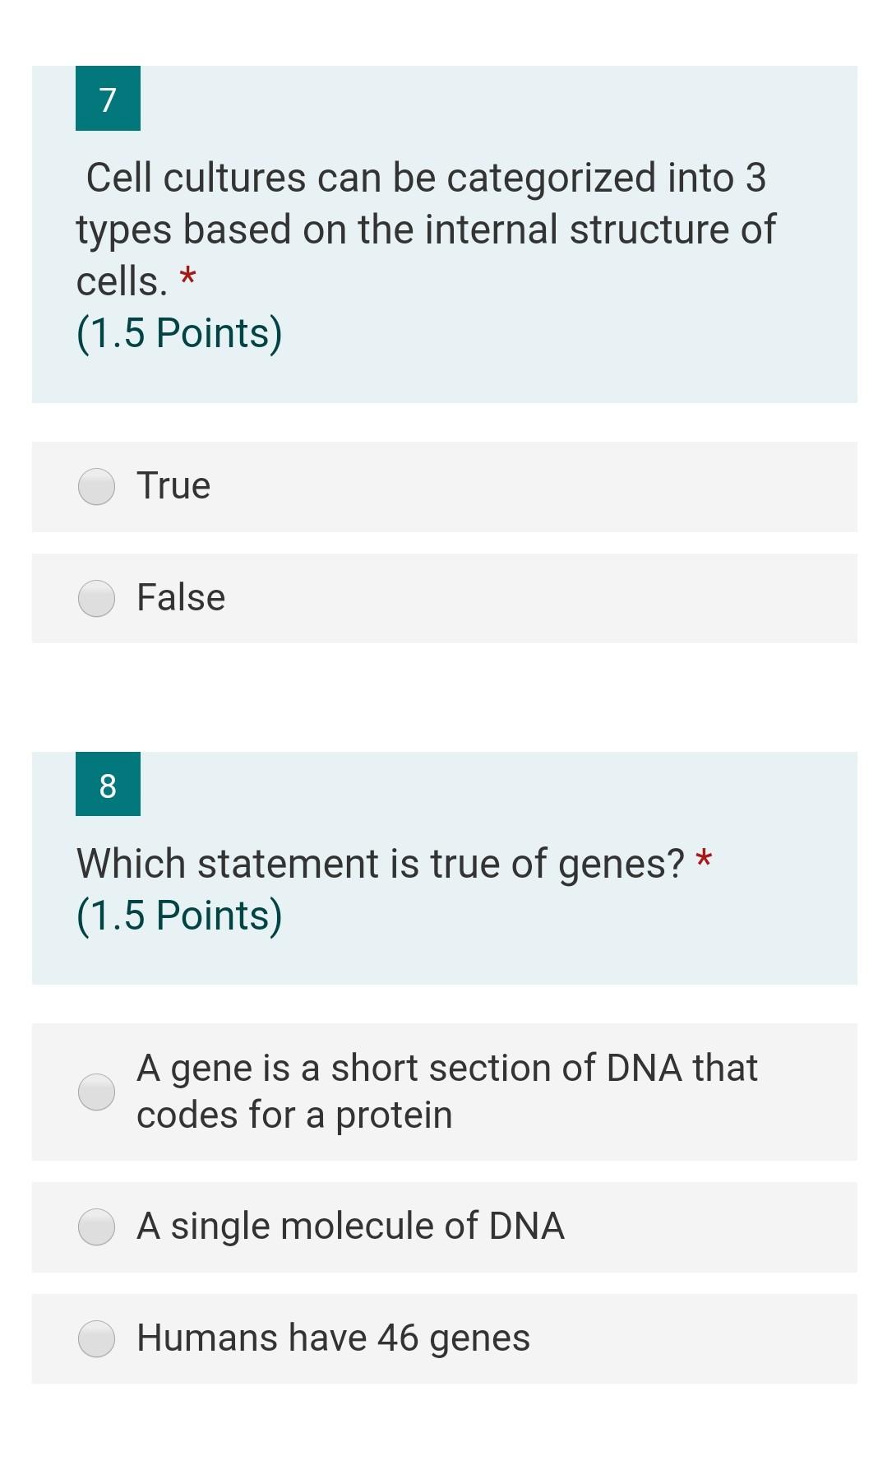Click '(1.5 Points)' under question 7
The width and height of the screenshot is (878, 1470).
[x=179, y=333]
